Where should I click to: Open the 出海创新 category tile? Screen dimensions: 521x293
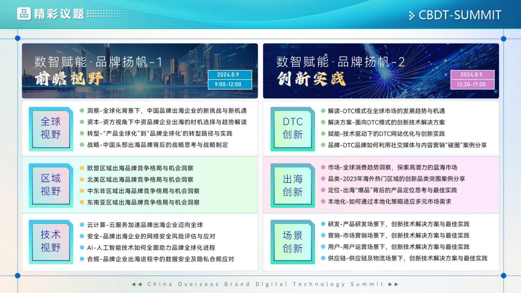click(x=292, y=185)
